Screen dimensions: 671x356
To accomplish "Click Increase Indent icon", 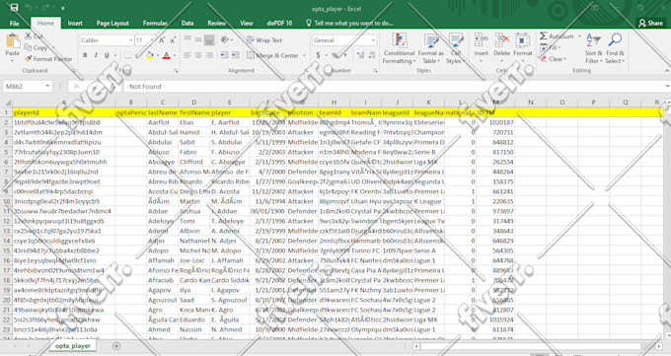I will (236, 55).
